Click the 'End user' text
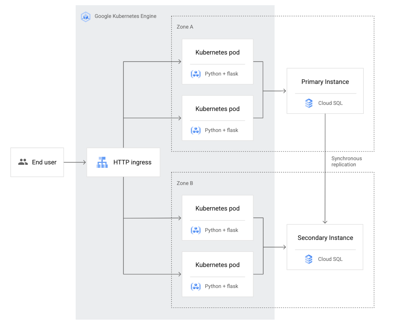The width and height of the screenshot is (402, 325). 44,162
